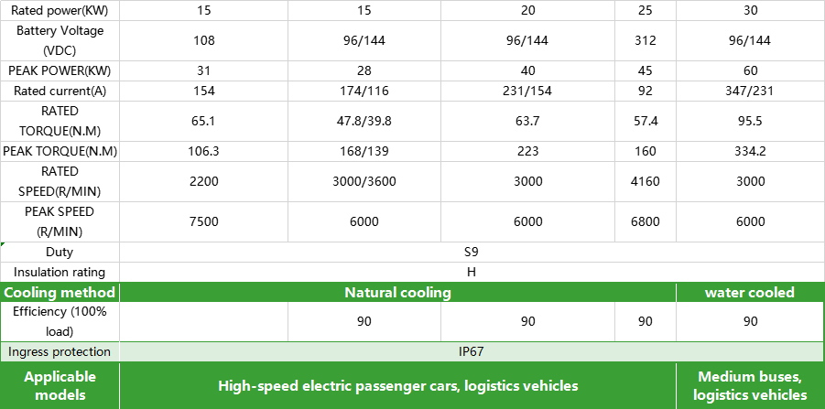825x409 pixels.
Task: Select the 7500 peak speed value
Action: [x=204, y=221]
